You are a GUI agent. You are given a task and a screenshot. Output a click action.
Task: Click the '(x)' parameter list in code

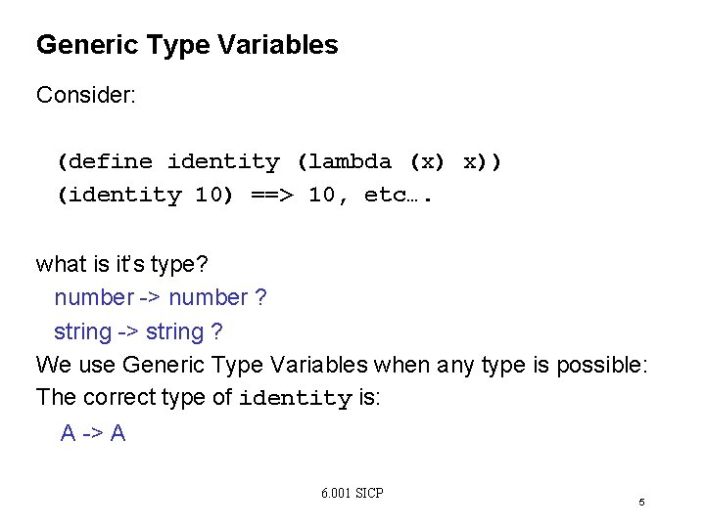pyautogui.click(x=427, y=161)
